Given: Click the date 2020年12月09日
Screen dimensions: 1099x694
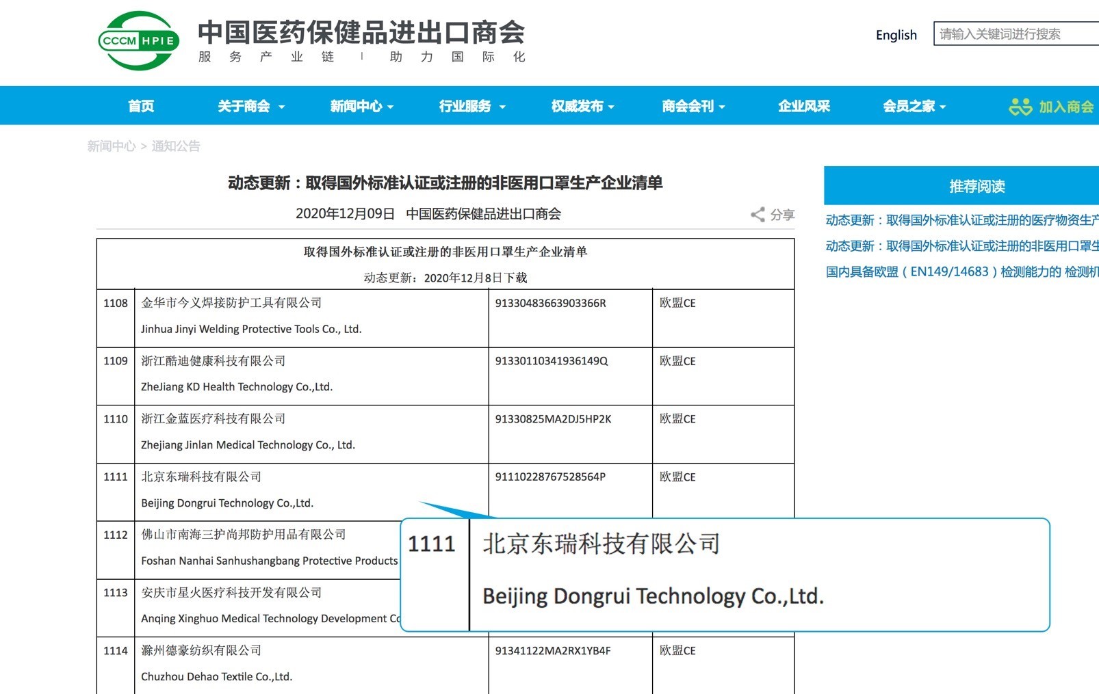Looking at the screenshot, I should coord(345,214).
